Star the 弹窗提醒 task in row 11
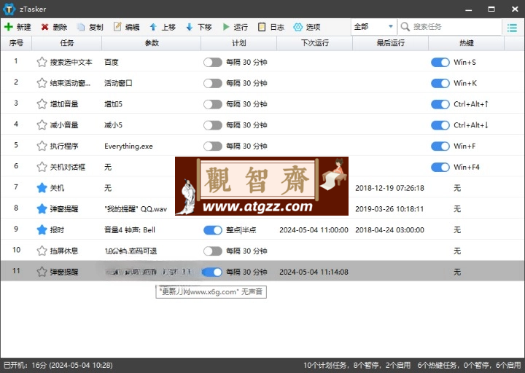 (42, 272)
